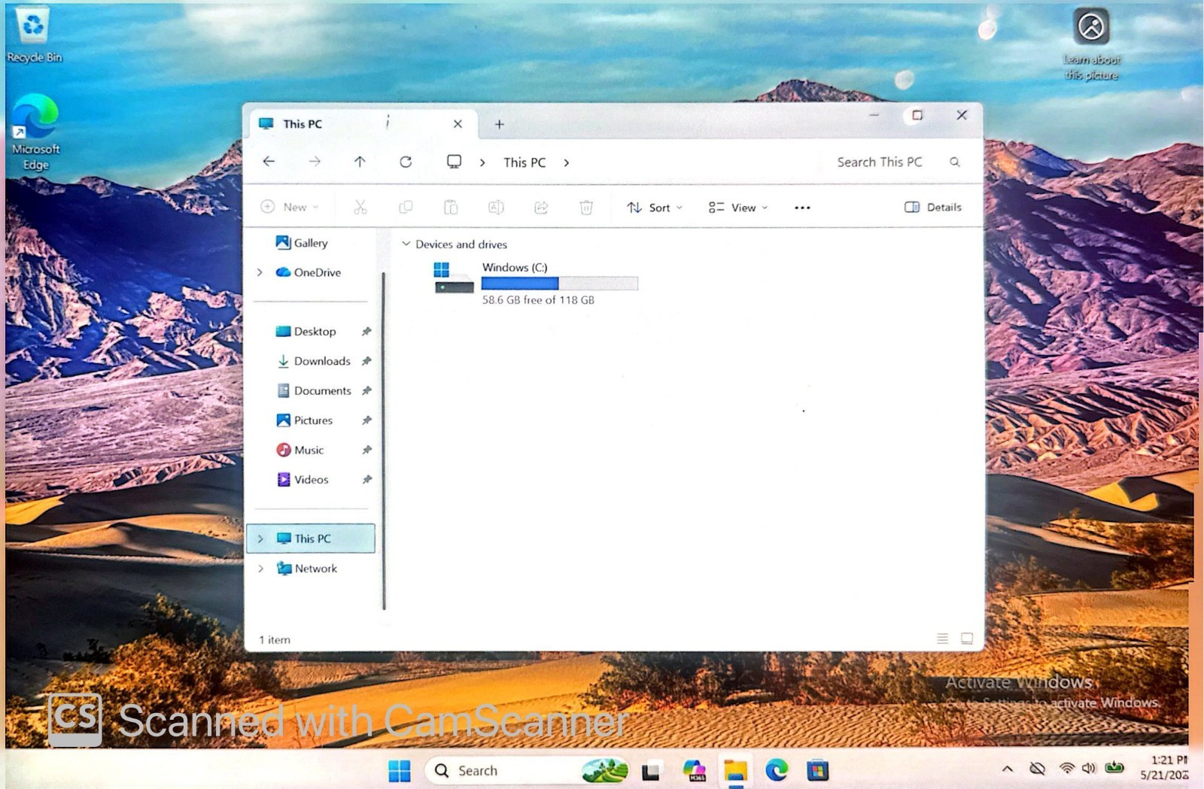The image size is (1204, 789).
Task: Close the This PC tab
Action: (x=458, y=124)
